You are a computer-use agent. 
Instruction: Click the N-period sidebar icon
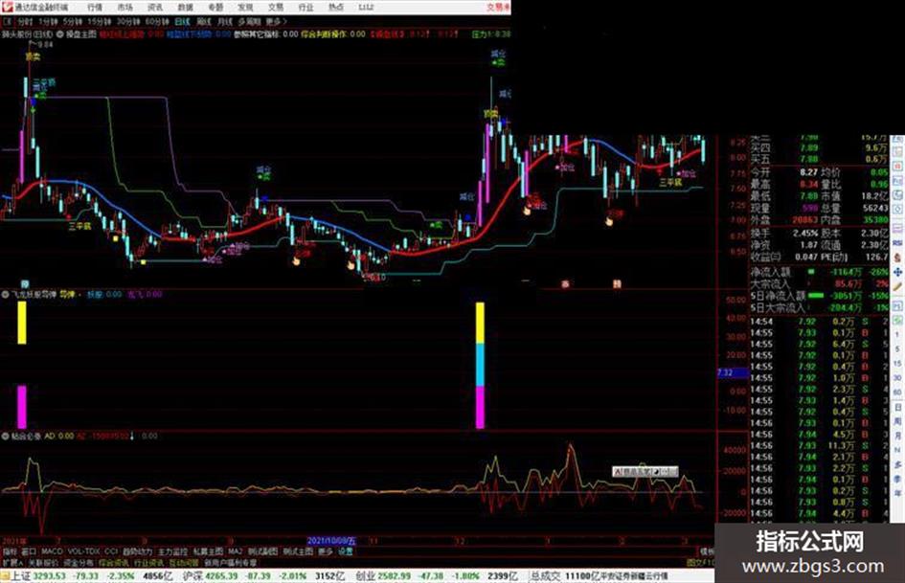point(897,450)
